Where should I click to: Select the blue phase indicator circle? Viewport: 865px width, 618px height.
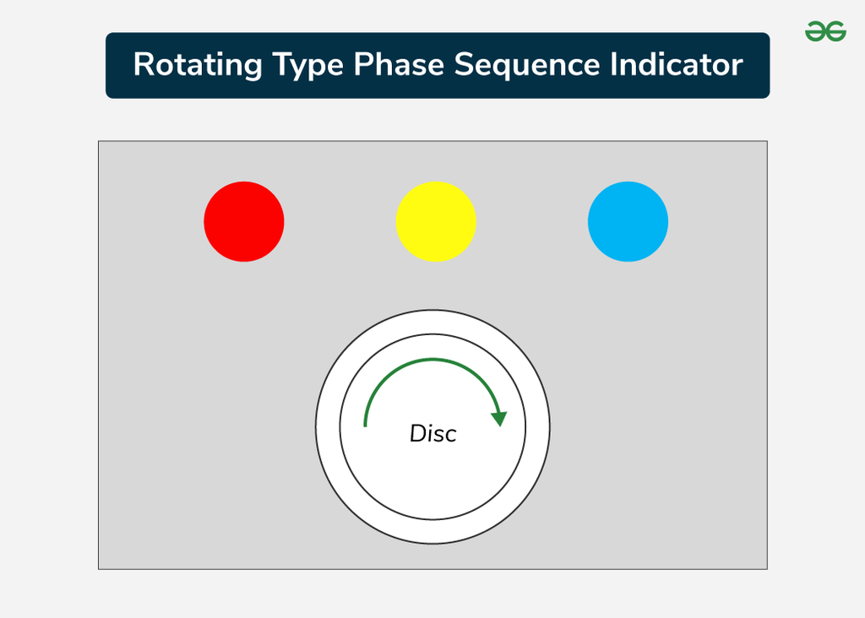pos(628,221)
